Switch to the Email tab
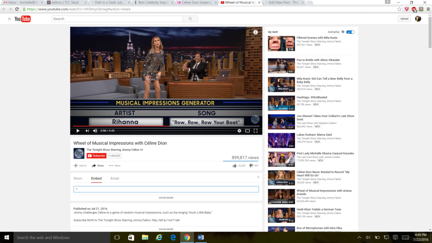432x243 pixels. 115,178
